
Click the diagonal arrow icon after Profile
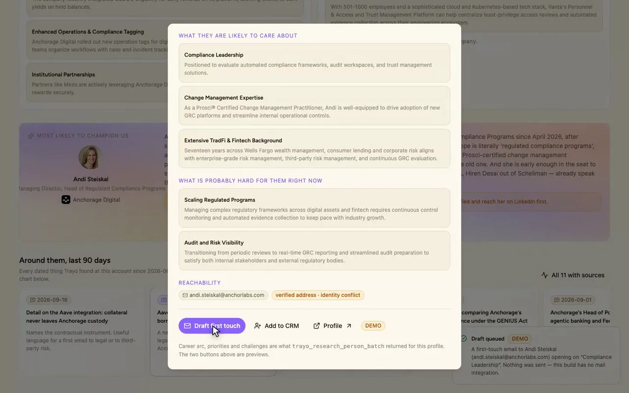[349, 326]
